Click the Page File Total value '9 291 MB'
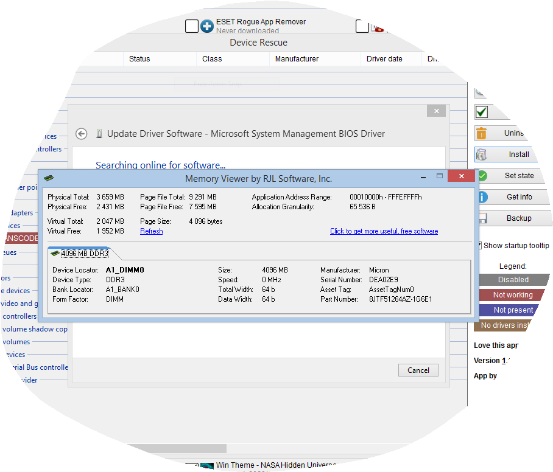Screen dimensions: 553x472 pyautogui.click(x=203, y=197)
